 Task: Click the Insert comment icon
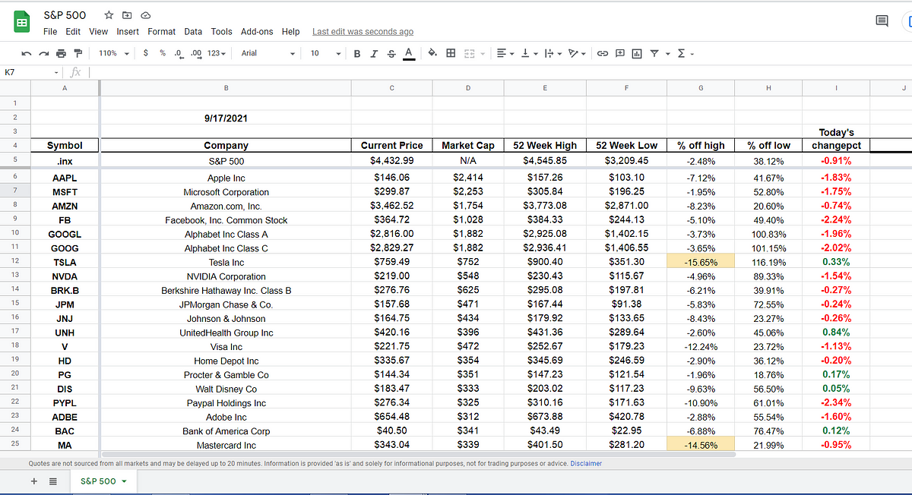[619, 53]
